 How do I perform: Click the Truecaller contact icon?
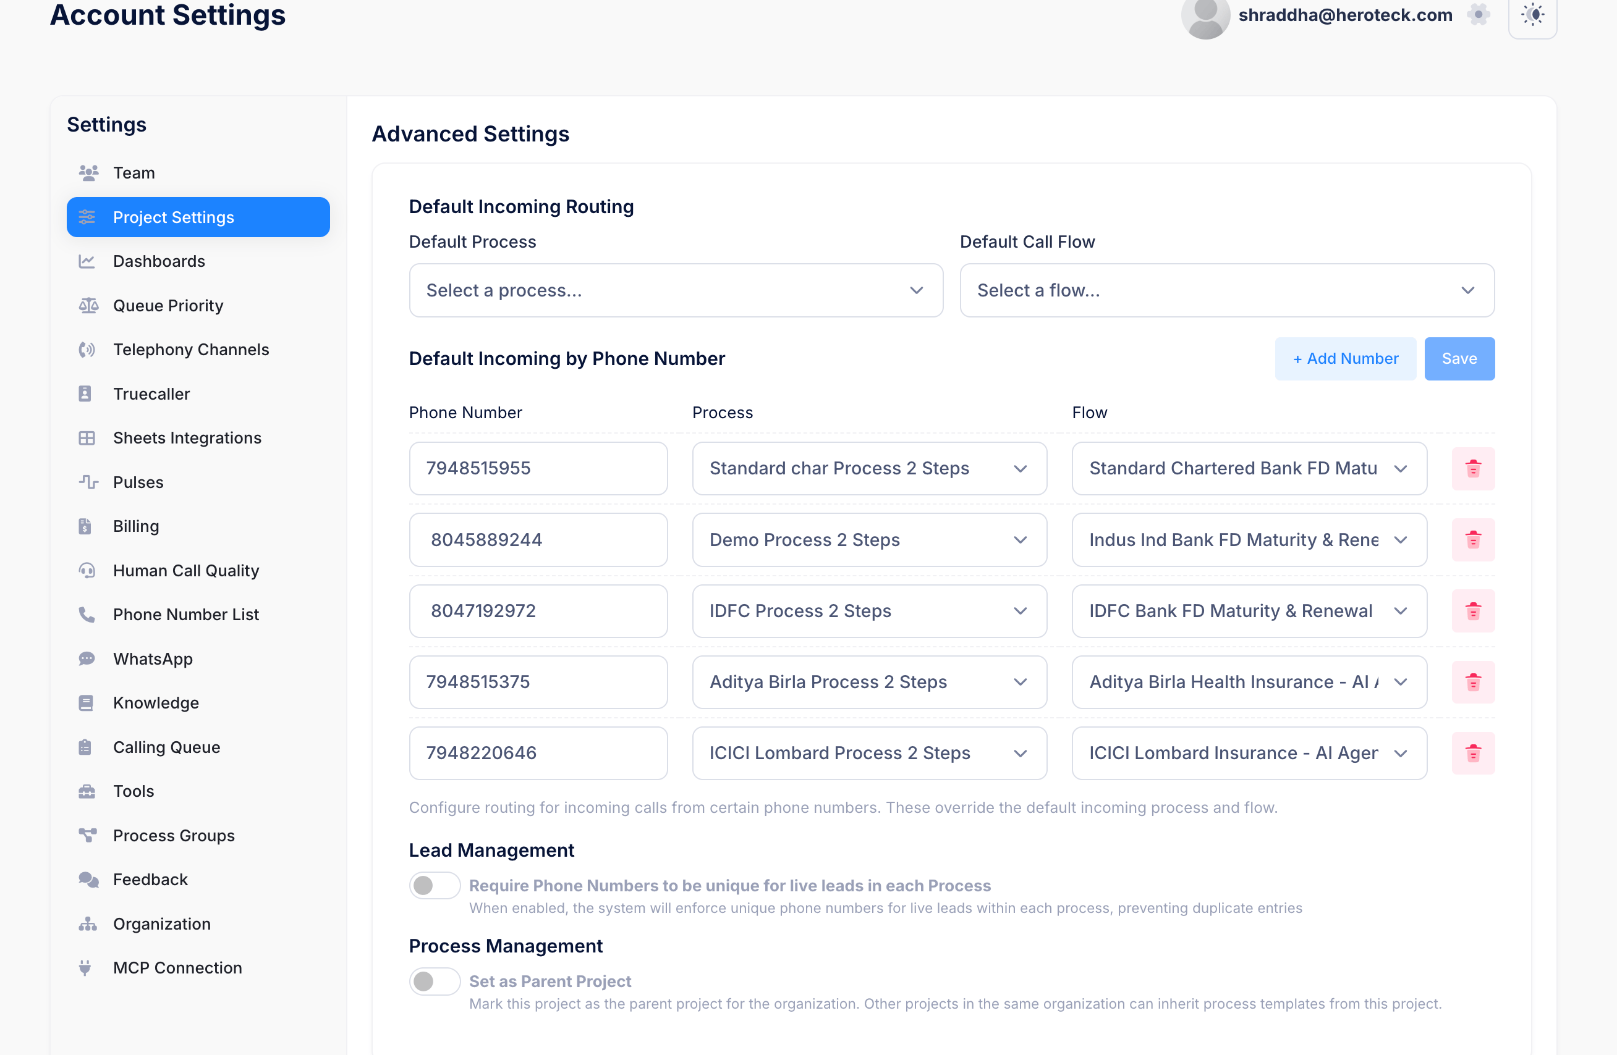pyautogui.click(x=85, y=393)
